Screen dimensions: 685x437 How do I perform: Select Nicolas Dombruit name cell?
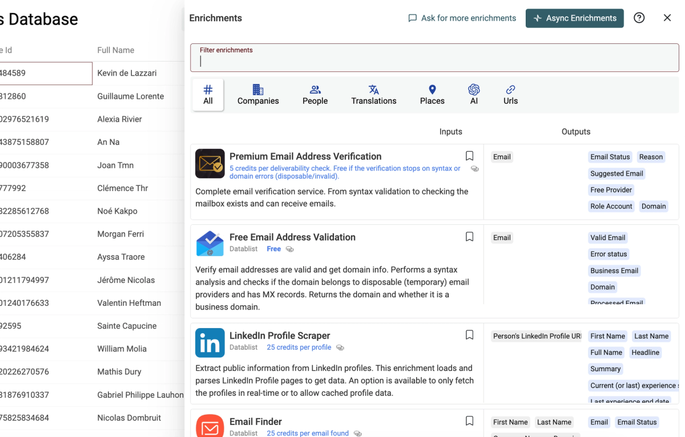(129, 418)
